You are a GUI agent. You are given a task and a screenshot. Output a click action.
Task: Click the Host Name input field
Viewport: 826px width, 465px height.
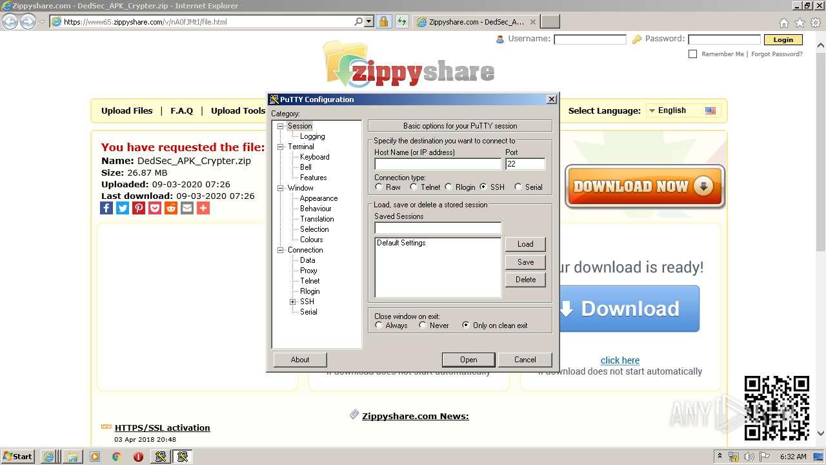[438, 164]
